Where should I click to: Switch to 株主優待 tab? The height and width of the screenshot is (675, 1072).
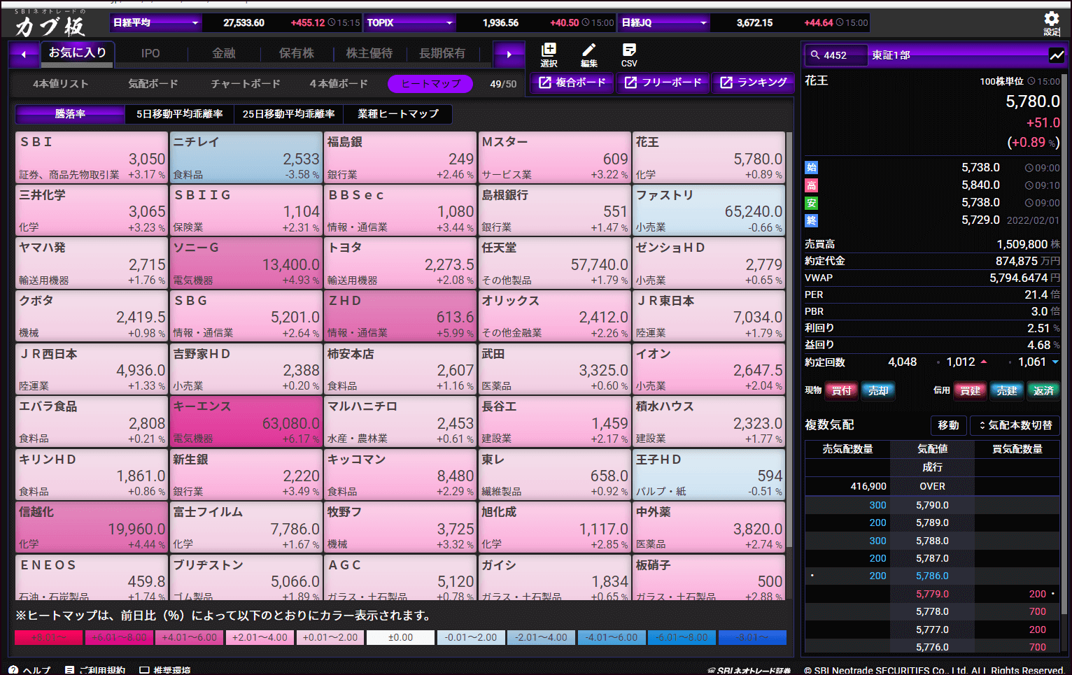[369, 53]
